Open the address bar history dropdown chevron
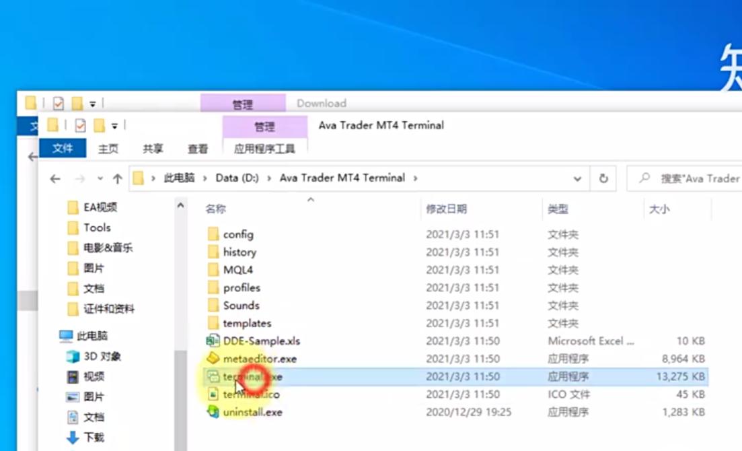The image size is (742, 451). (577, 178)
